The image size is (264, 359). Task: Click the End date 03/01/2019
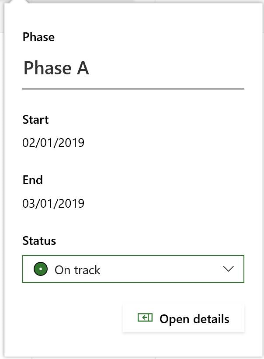(53, 203)
